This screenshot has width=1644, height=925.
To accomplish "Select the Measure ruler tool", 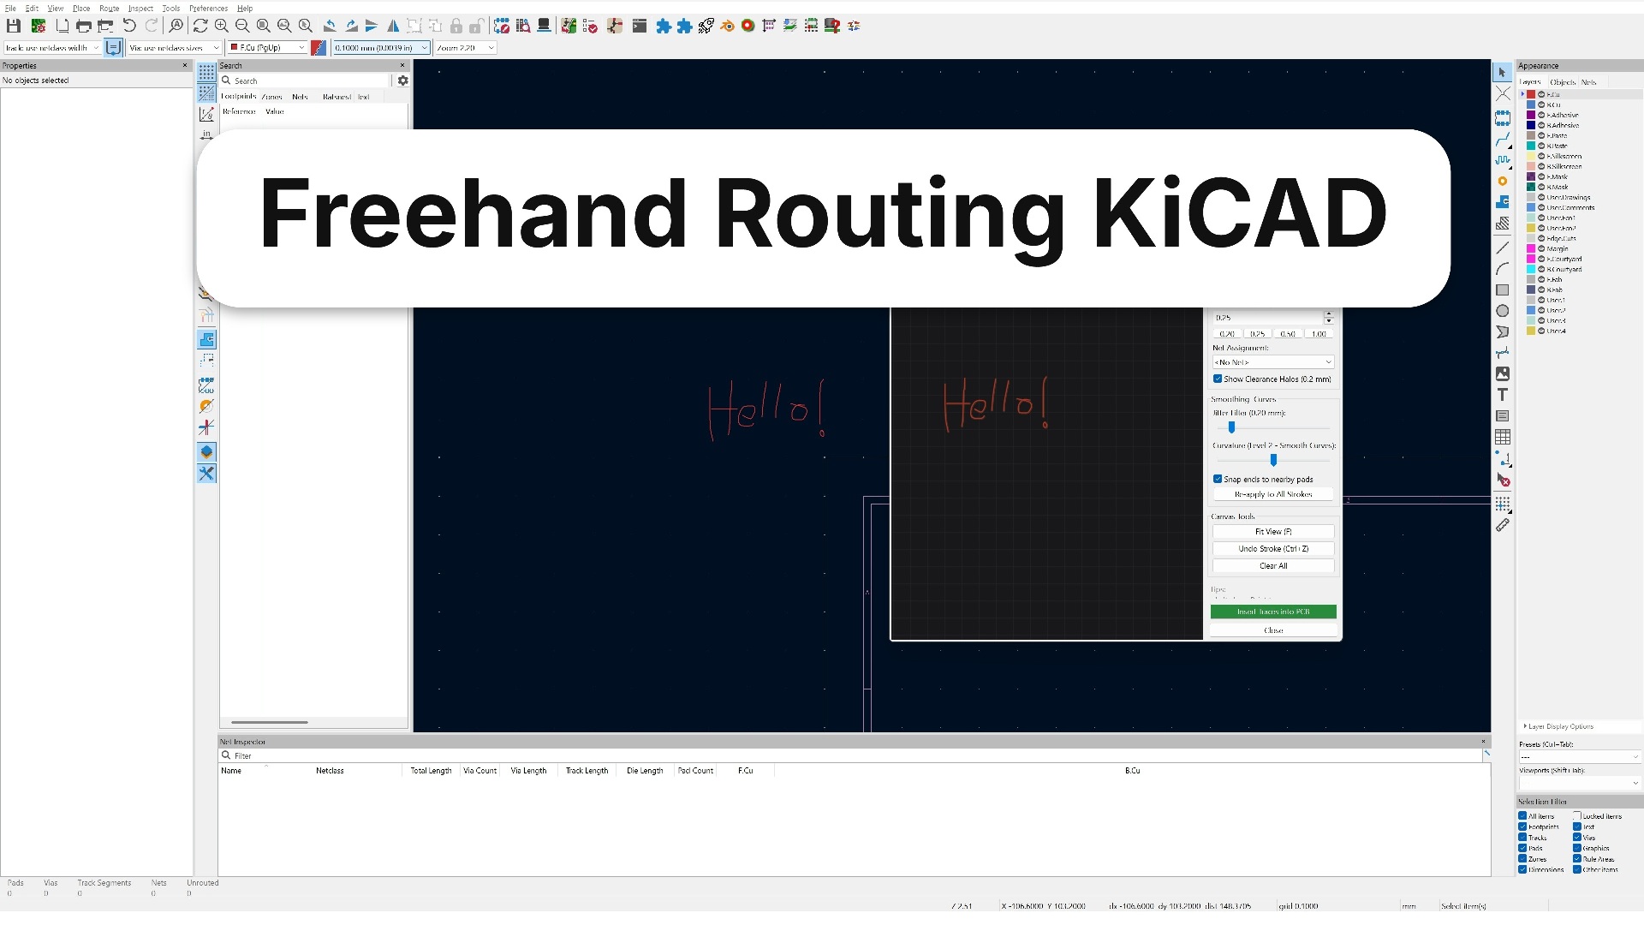I will tap(1503, 525).
